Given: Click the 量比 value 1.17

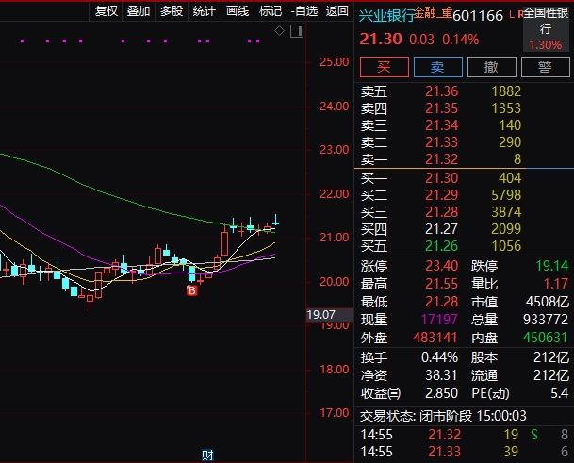Looking at the screenshot, I should click(556, 284).
